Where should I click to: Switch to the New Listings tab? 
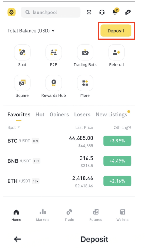coord(111,114)
